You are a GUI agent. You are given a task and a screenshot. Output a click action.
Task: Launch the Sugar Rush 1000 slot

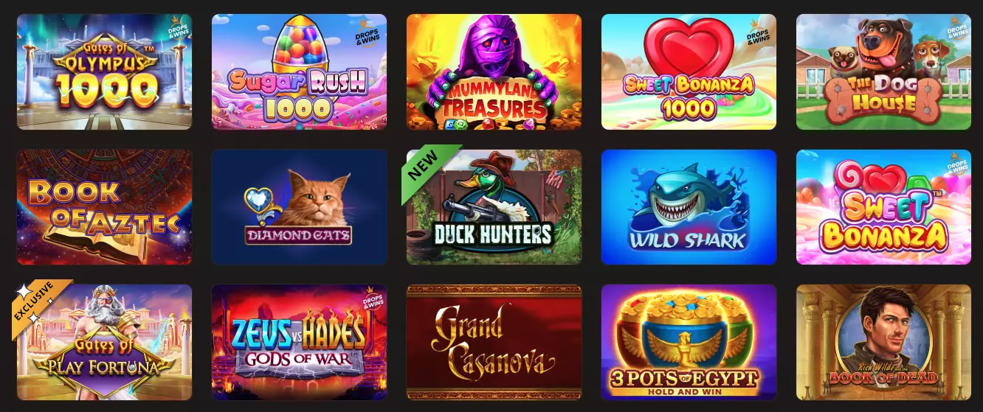click(299, 71)
